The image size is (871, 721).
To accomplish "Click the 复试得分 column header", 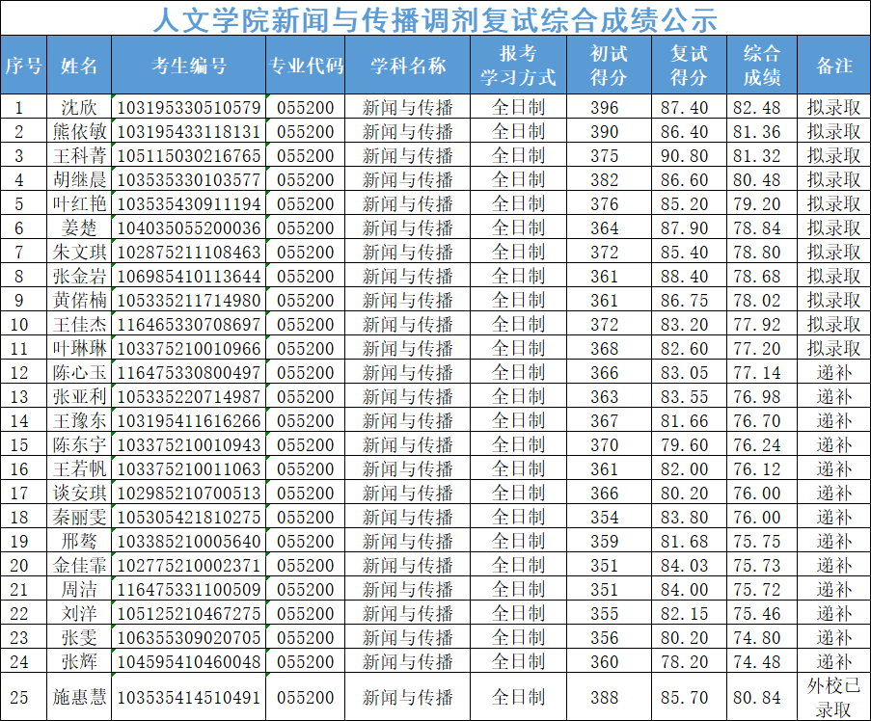I will point(689,66).
